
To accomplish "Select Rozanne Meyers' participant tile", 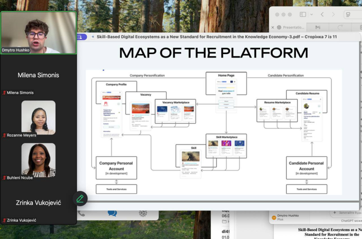I will [38, 117].
